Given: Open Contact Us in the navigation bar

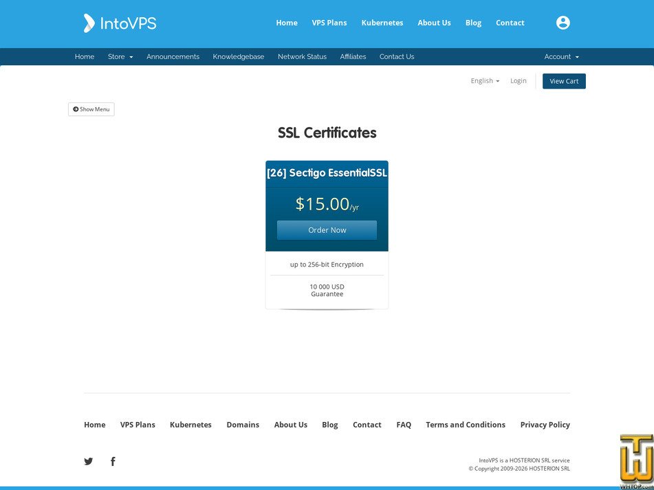Looking at the screenshot, I should pos(397,56).
